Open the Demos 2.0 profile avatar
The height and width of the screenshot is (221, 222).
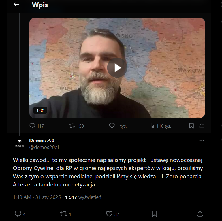tap(20, 143)
